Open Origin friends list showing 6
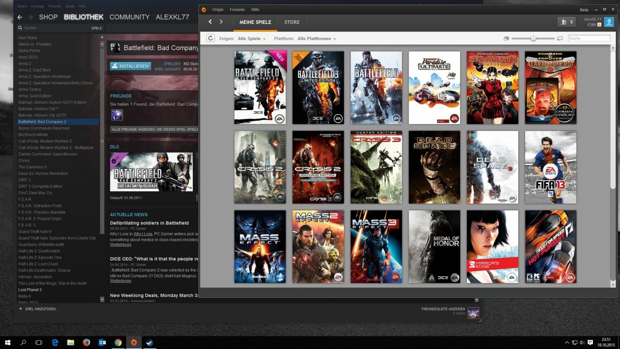The height and width of the screenshot is (349, 620). [x=566, y=22]
